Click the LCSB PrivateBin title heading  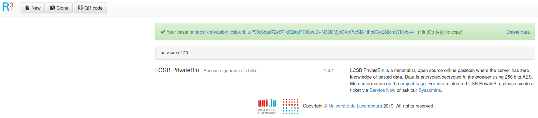coord(177,70)
